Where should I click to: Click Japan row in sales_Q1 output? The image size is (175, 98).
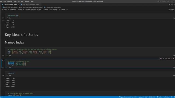click(x=10, y=78)
